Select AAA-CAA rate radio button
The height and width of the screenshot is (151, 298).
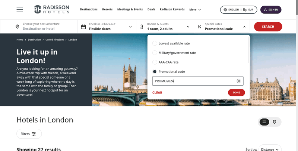(155, 62)
